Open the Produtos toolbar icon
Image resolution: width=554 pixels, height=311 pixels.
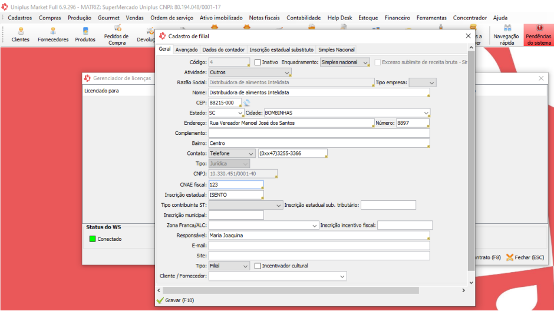[85, 35]
